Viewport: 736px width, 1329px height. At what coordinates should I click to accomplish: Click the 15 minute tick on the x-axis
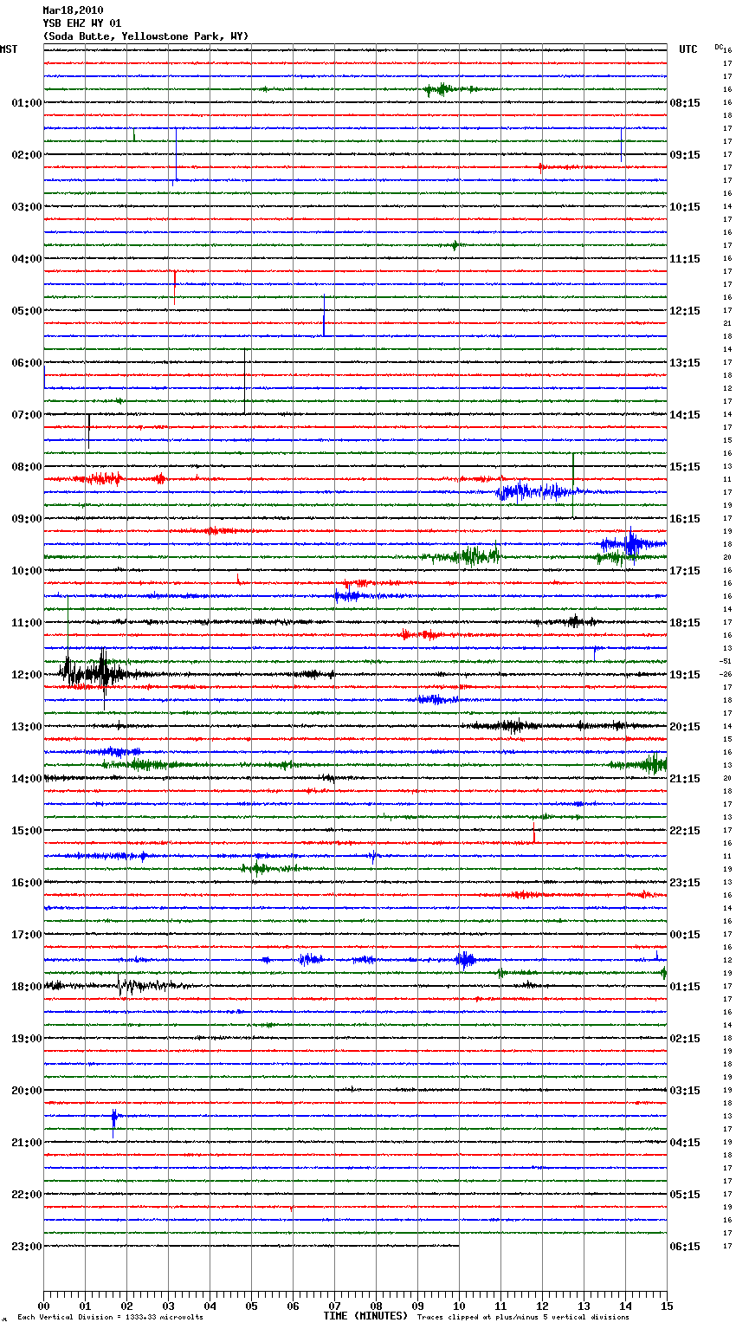point(666,1306)
